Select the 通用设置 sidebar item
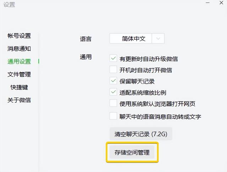This screenshot has height=172, width=227. (19, 62)
